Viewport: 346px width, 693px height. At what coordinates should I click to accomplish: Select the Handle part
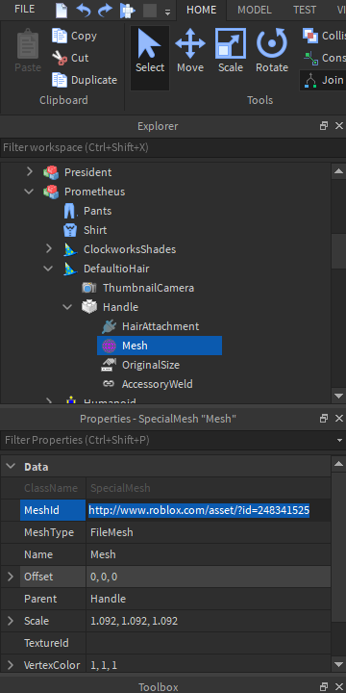[x=120, y=307]
